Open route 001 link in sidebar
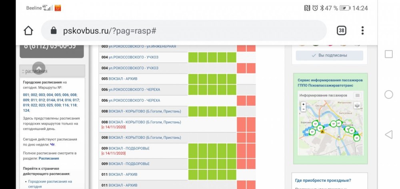 point(26,95)
